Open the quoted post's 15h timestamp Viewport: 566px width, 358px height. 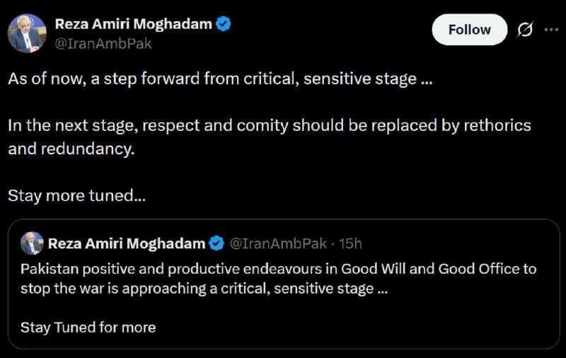point(350,243)
